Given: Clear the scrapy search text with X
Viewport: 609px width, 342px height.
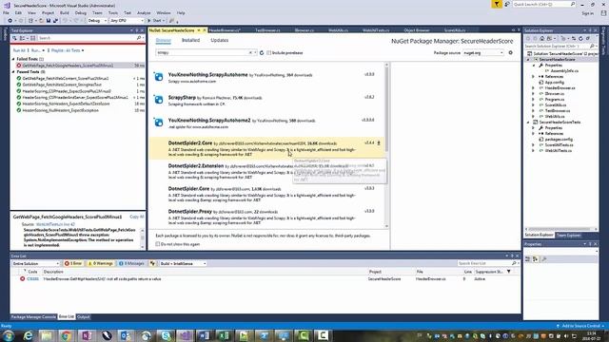Looking at the screenshot, I should [250, 53].
